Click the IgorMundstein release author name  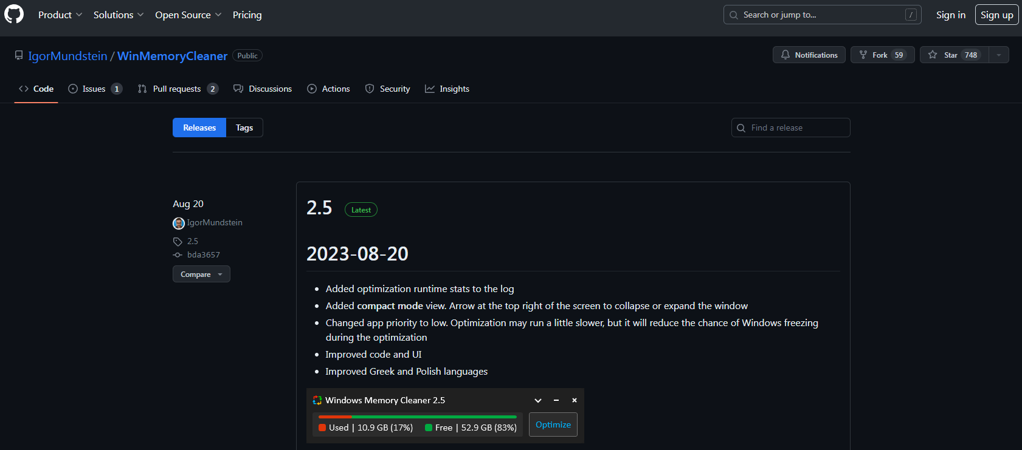(215, 222)
